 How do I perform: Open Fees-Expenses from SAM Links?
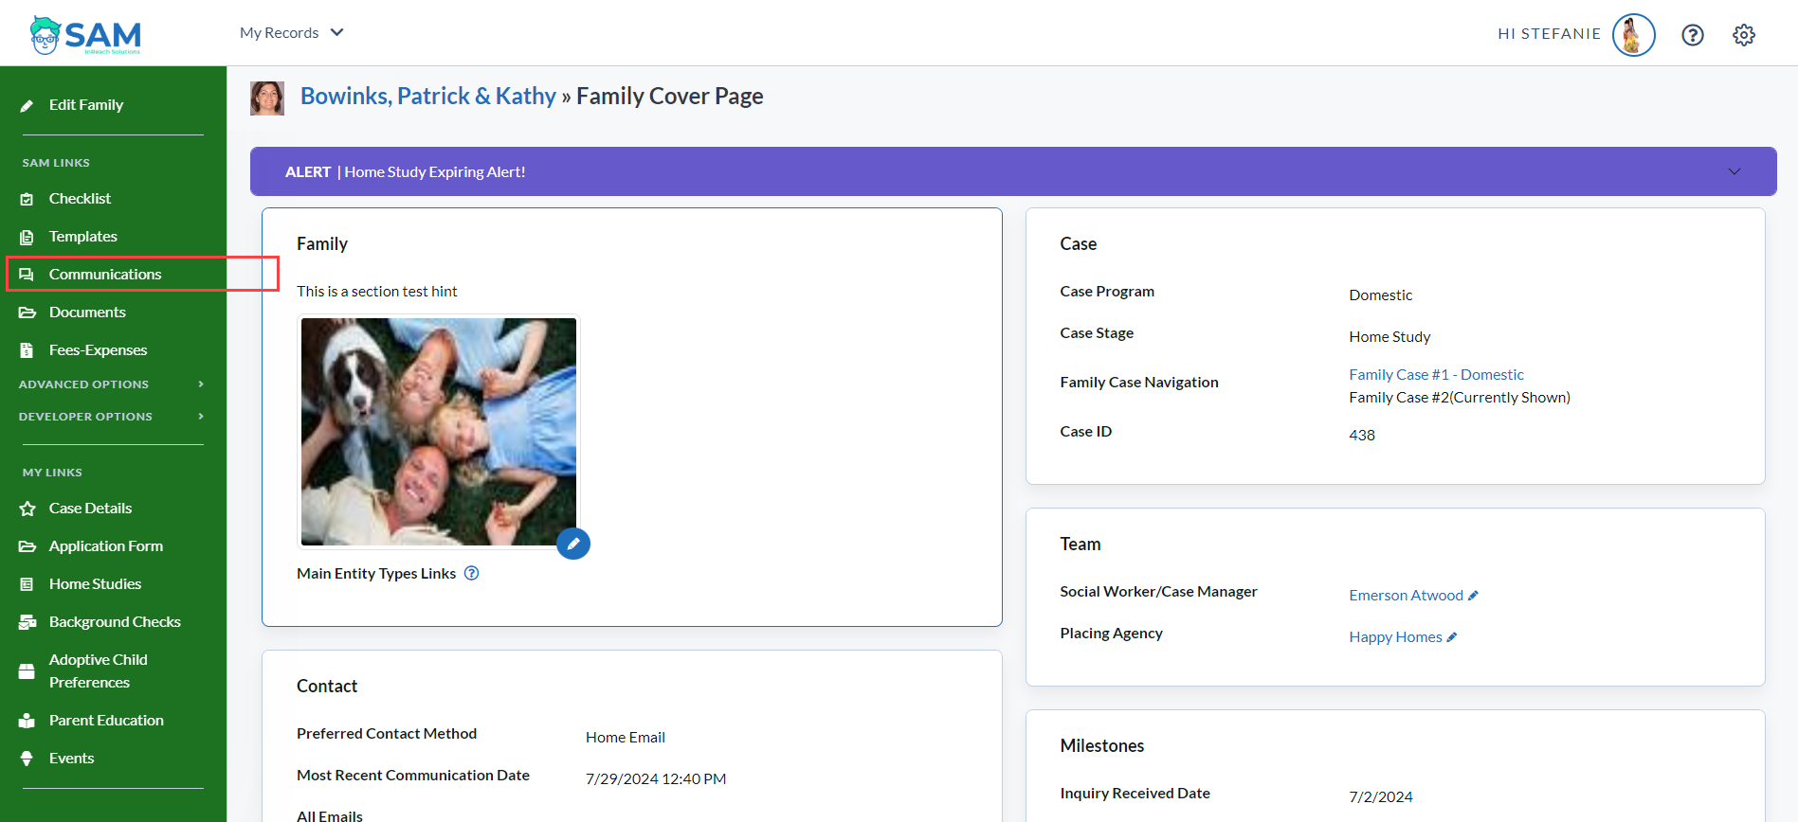[x=99, y=350]
